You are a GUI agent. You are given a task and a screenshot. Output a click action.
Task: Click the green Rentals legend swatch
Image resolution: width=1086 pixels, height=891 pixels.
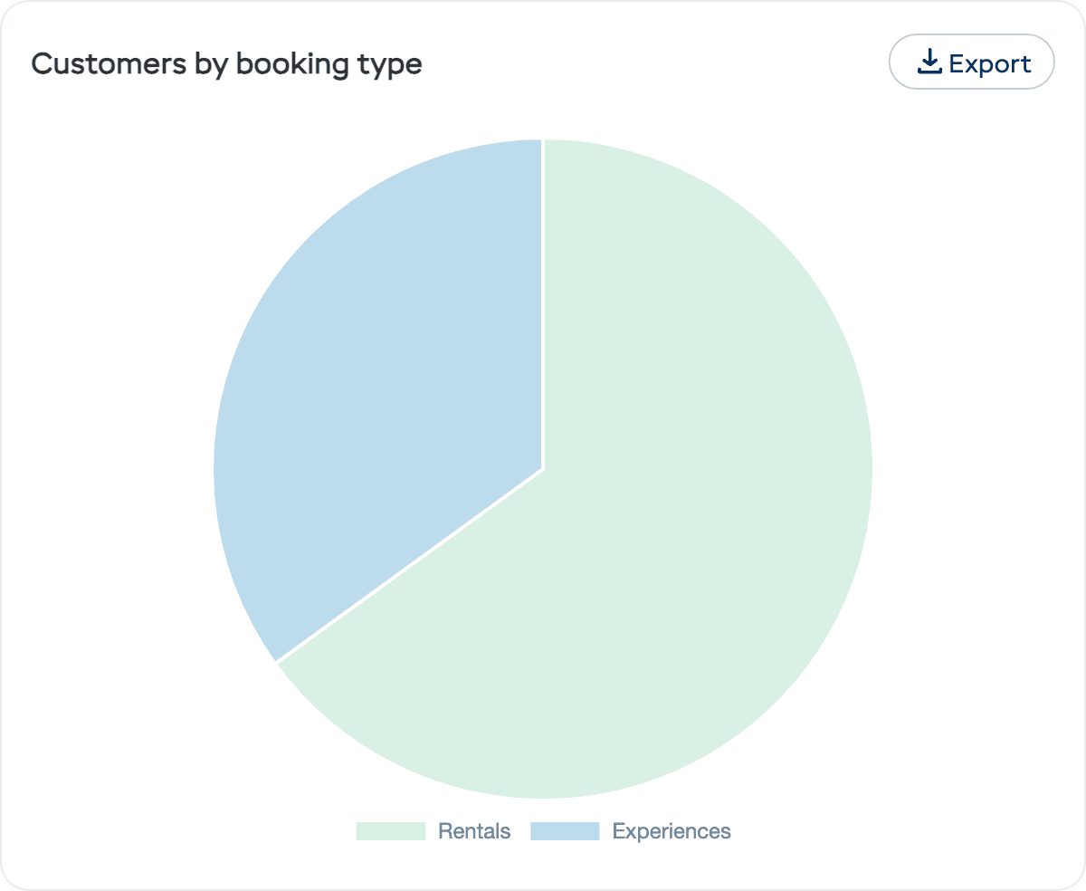click(391, 830)
